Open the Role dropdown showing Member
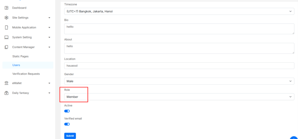 pos(179,97)
